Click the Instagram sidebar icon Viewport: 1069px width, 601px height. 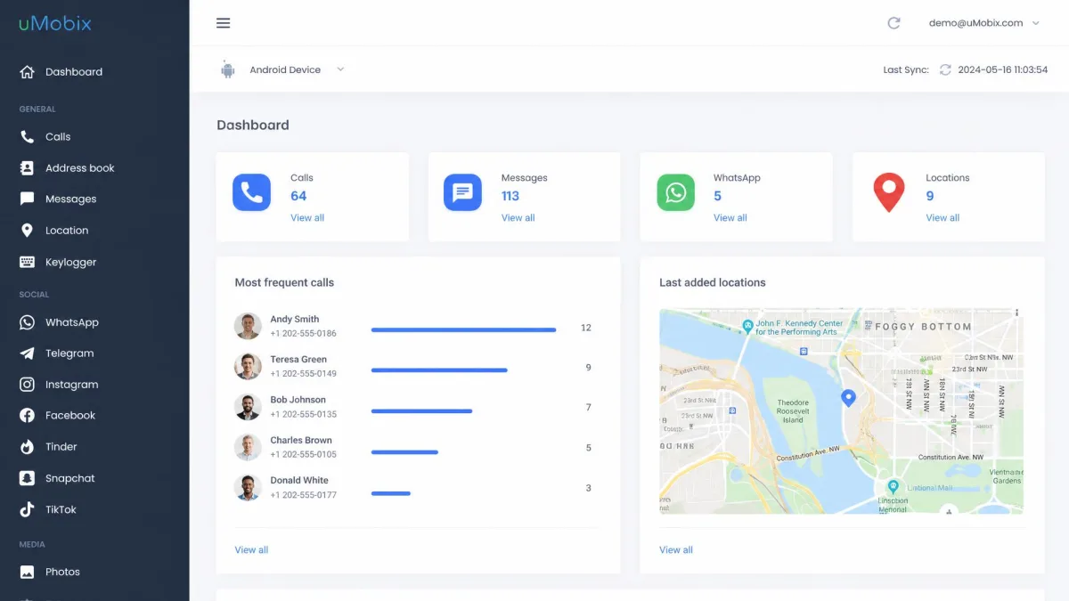28,385
